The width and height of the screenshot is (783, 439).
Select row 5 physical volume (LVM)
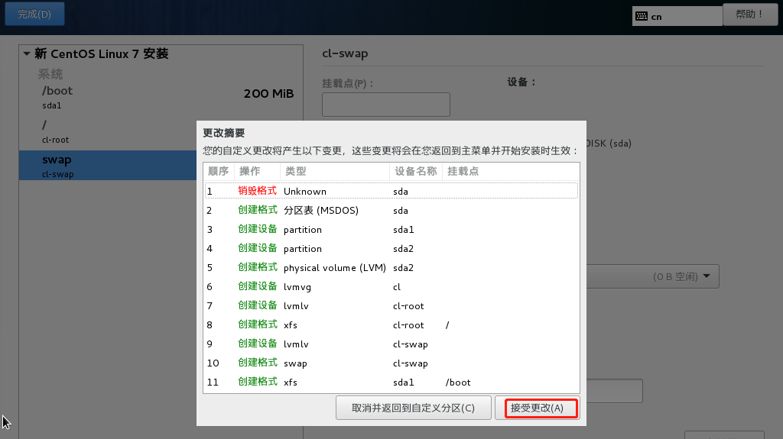[x=391, y=268]
